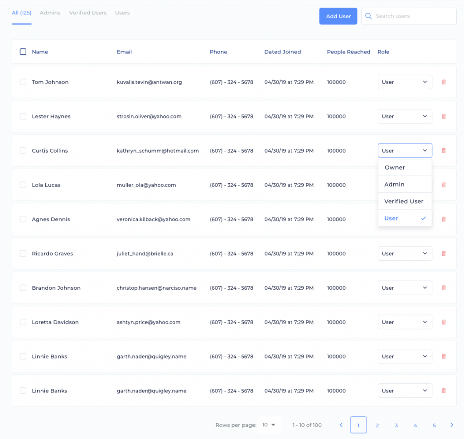Select all rows with the header checkbox
464x439 pixels.
click(x=23, y=52)
